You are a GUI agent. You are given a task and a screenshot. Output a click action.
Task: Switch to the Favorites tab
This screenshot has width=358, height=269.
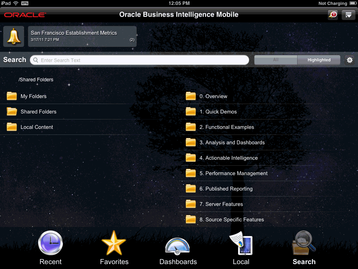(114, 247)
